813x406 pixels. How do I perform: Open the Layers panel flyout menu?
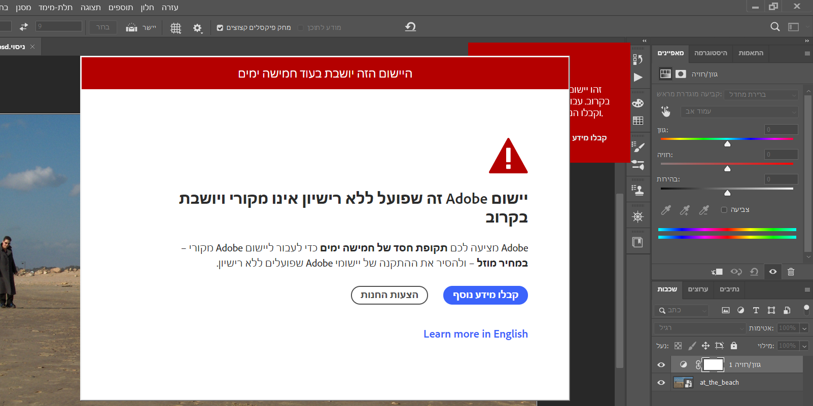pyautogui.click(x=807, y=289)
